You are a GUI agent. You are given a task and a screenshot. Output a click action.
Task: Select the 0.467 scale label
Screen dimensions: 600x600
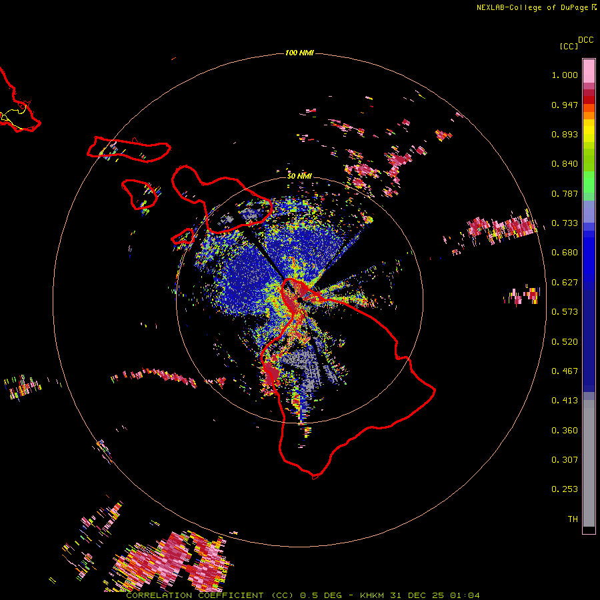[565, 371]
